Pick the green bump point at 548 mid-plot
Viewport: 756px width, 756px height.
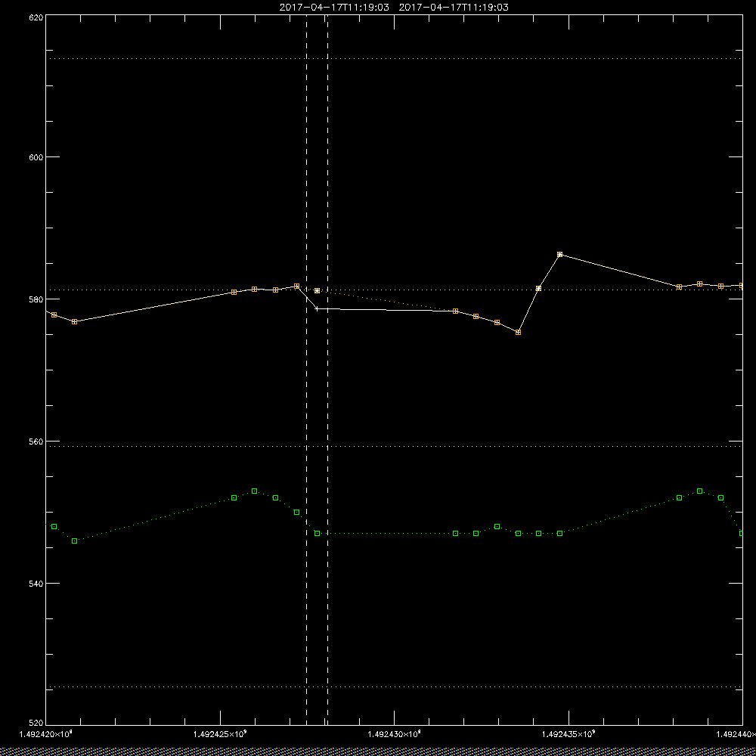coord(497,526)
